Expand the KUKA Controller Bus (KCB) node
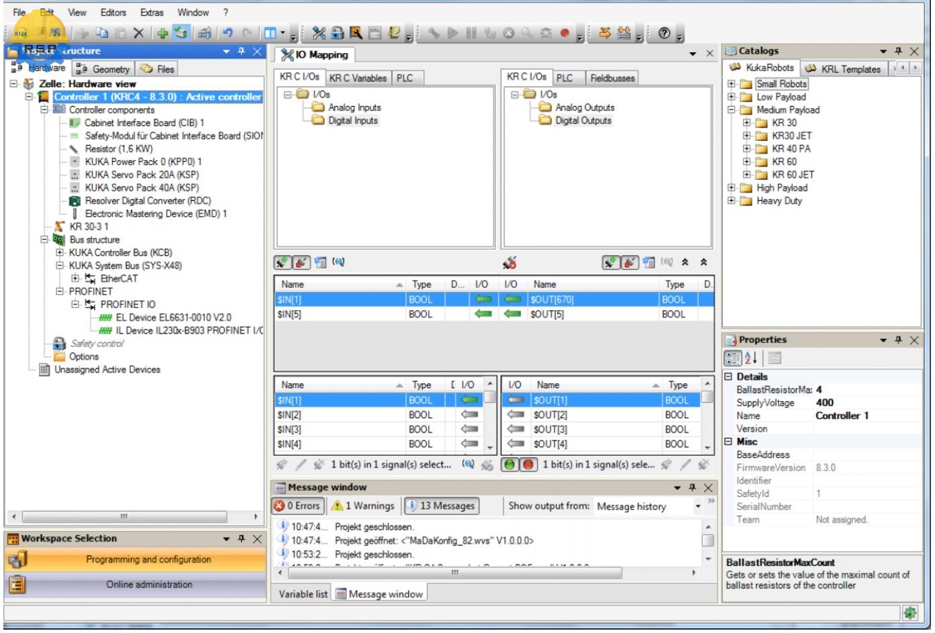 coord(60,252)
